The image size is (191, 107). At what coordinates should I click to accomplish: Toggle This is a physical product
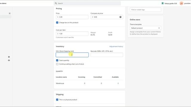[57, 100]
